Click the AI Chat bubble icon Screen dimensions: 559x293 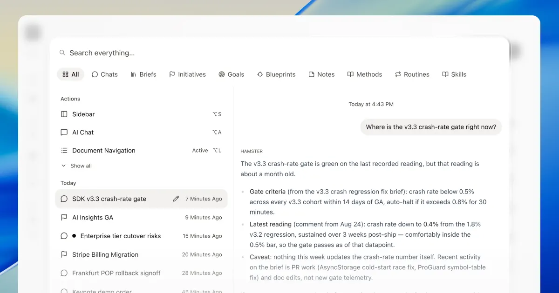pos(64,132)
